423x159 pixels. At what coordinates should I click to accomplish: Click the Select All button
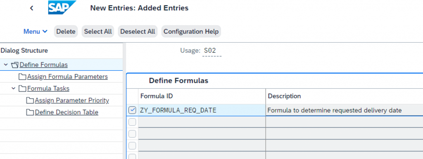(98, 31)
